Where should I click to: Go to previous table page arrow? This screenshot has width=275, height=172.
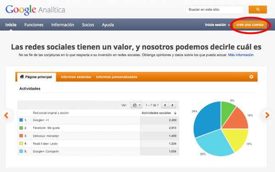click(165, 105)
